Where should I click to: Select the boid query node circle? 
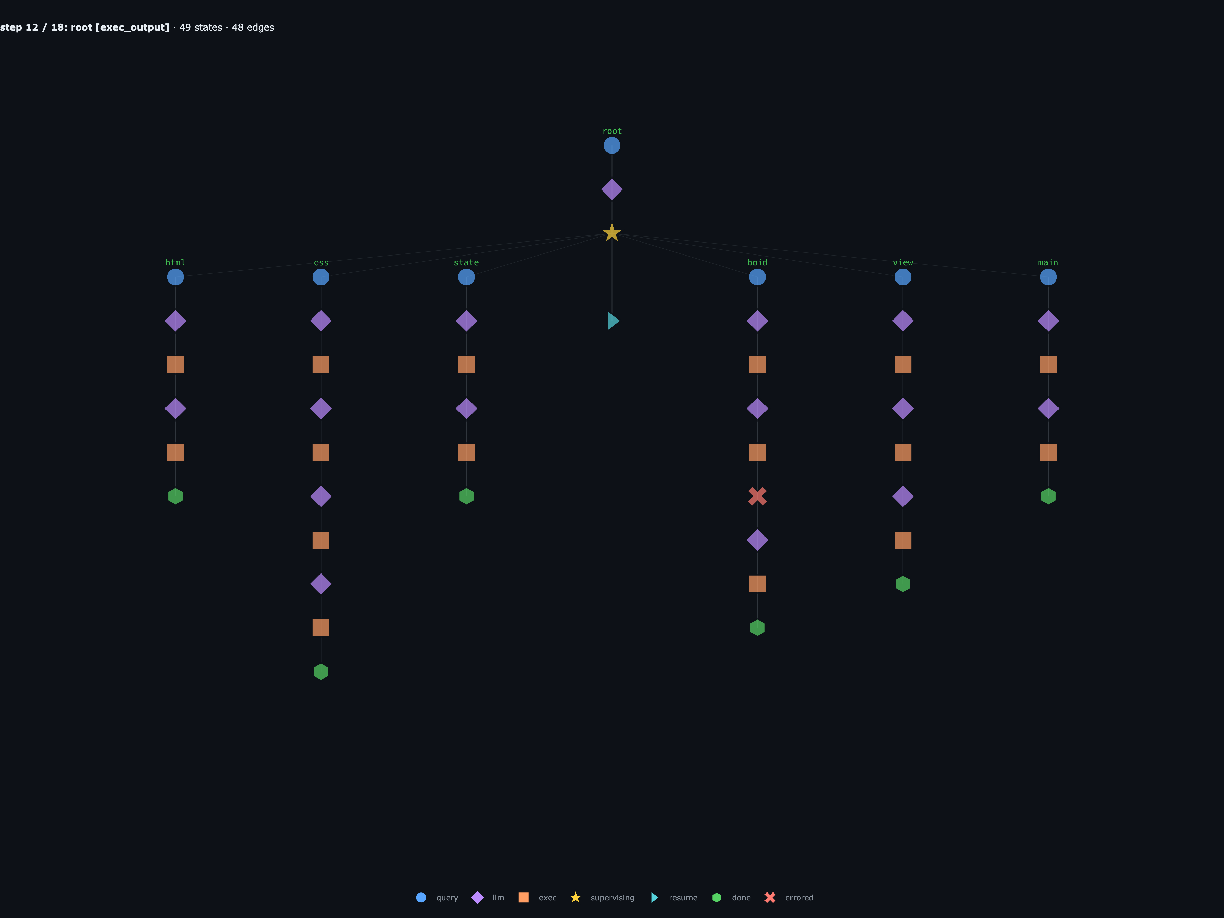[758, 277]
